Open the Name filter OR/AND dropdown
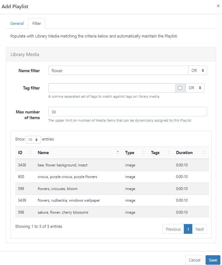This screenshot has width=222, height=265. [198, 70]
